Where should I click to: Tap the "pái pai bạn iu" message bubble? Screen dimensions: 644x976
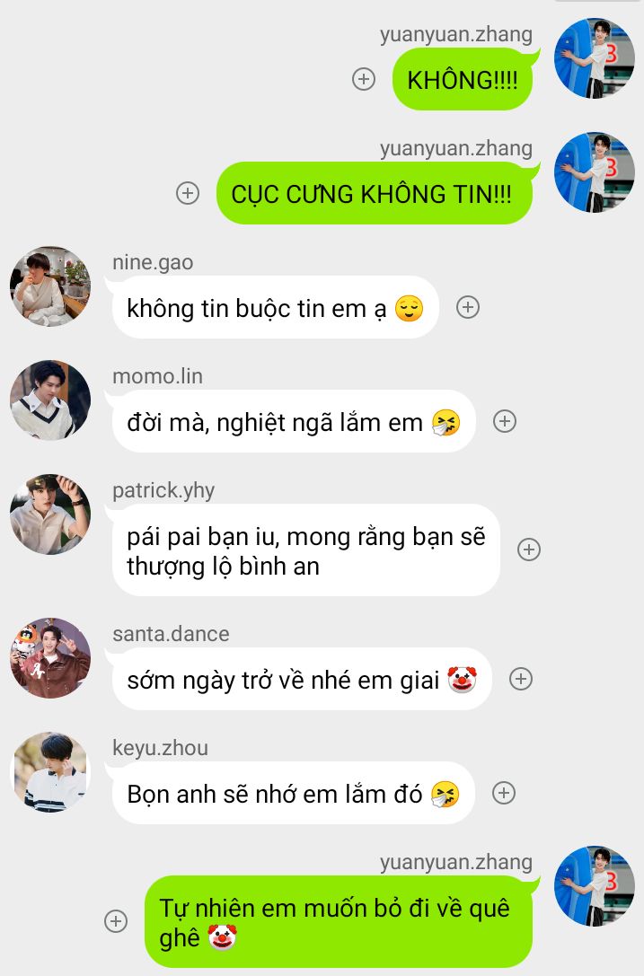[306, 550]
